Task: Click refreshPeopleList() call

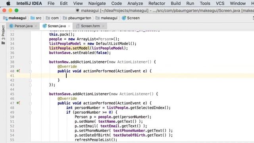Action: 96,140
